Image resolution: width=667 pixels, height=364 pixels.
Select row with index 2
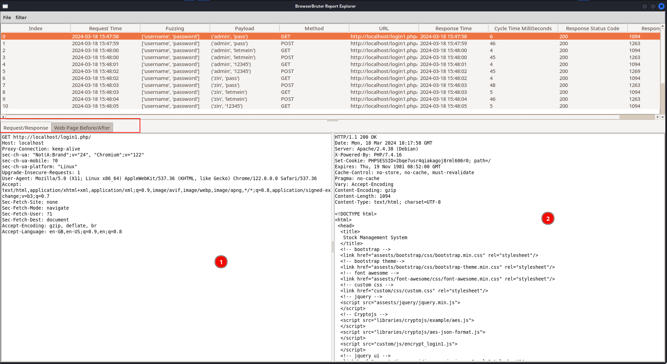pos(330,50)
